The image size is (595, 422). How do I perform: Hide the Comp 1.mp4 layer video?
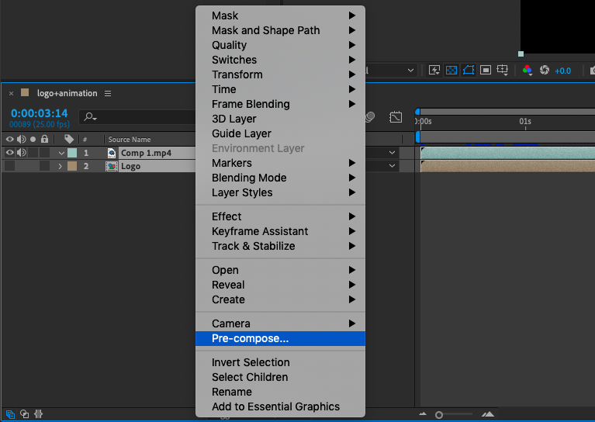[10, 153]
